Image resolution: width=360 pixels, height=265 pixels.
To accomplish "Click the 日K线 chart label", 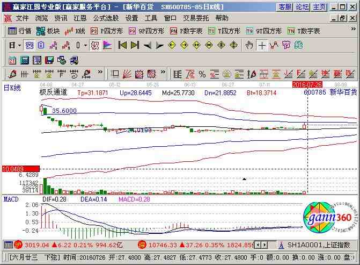I will tap(12, 88).
